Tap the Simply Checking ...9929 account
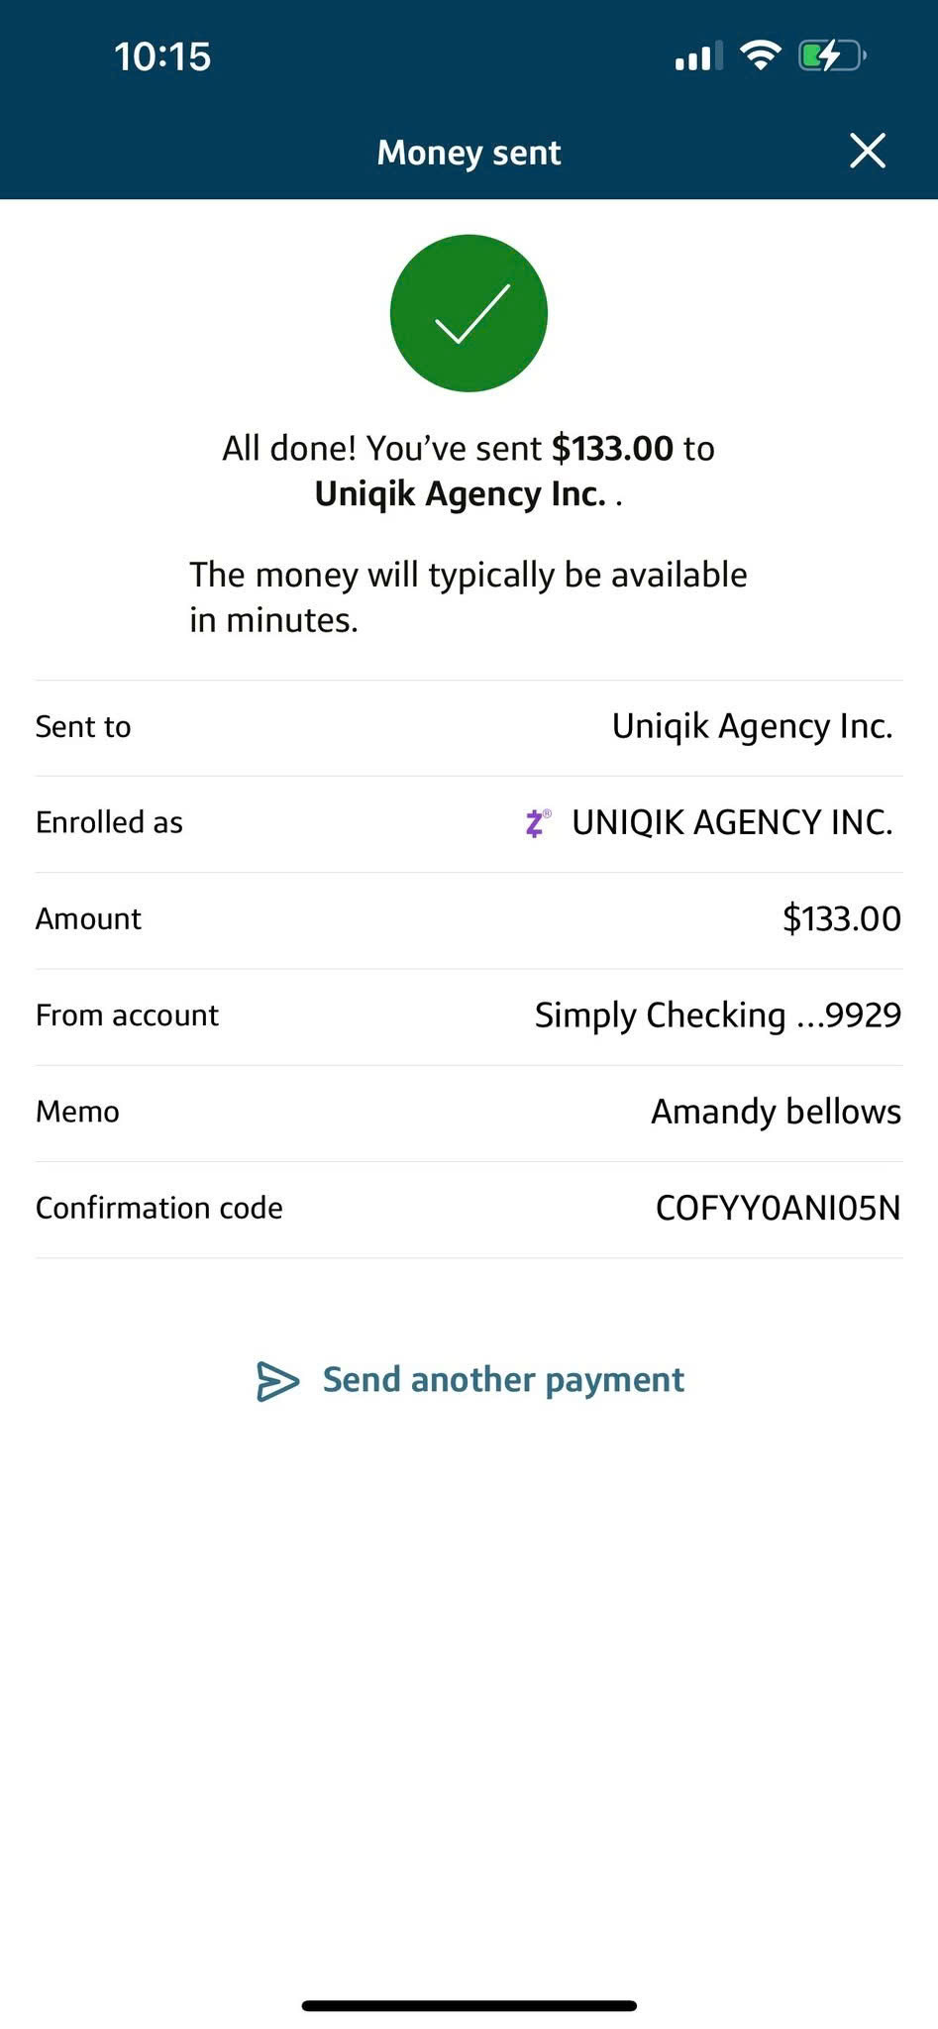This screenshot has height=2029, width=938. pyautogui.click(x=717, y=1014)
